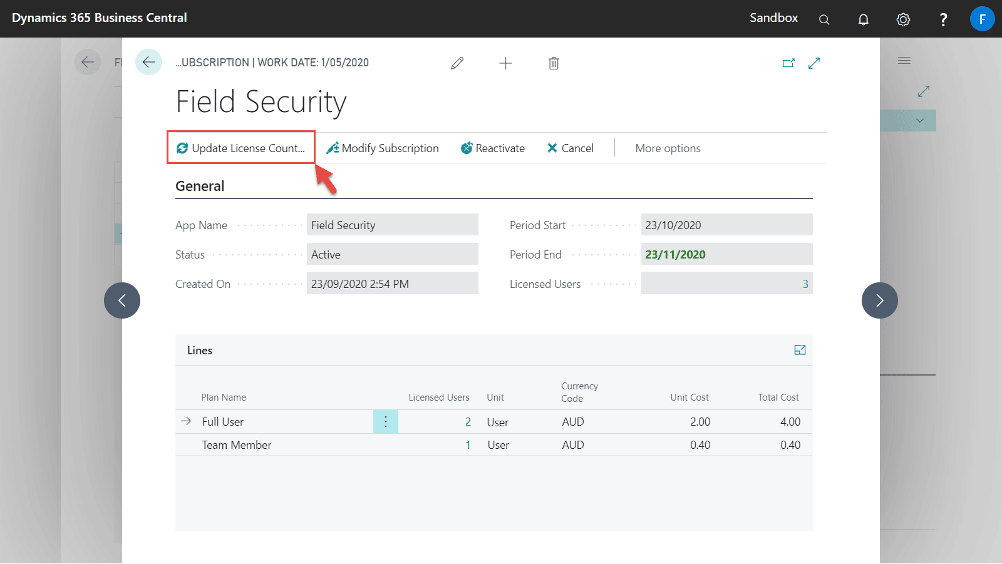Collapse the General section heading

tap(200, 186)
